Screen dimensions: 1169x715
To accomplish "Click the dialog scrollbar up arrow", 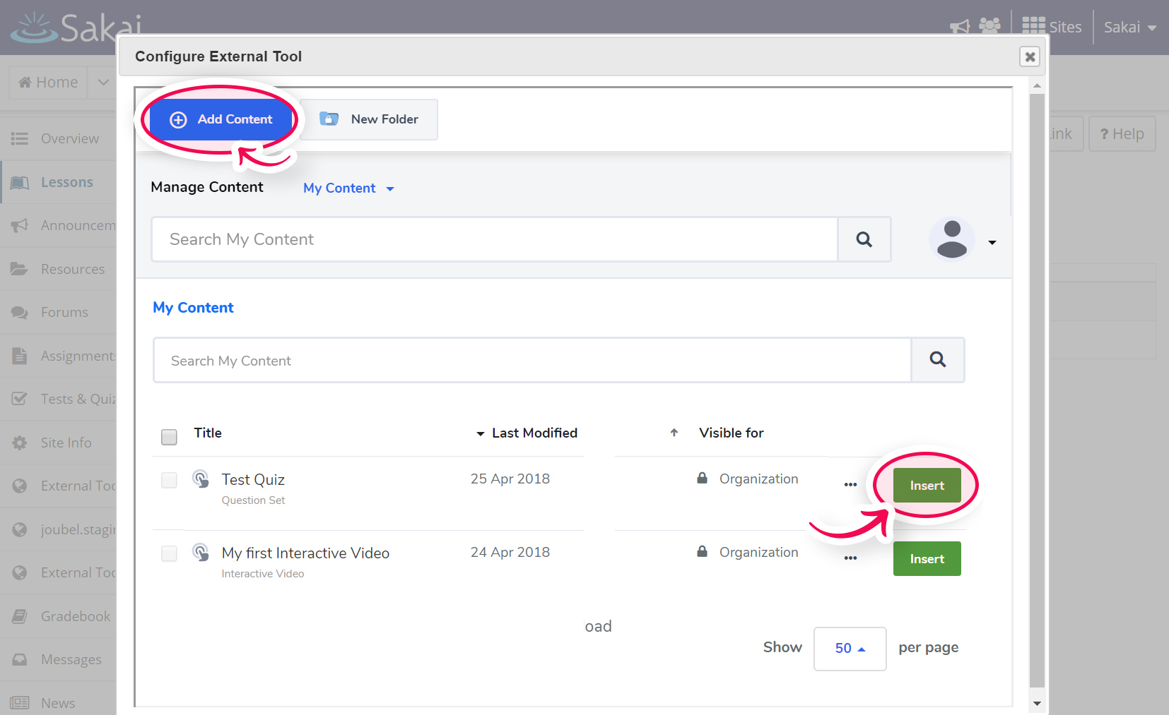I will 1037,86.
